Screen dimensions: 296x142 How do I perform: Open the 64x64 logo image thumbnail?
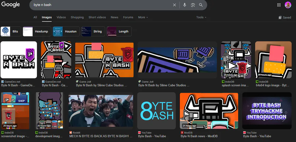tap(273, 60)
